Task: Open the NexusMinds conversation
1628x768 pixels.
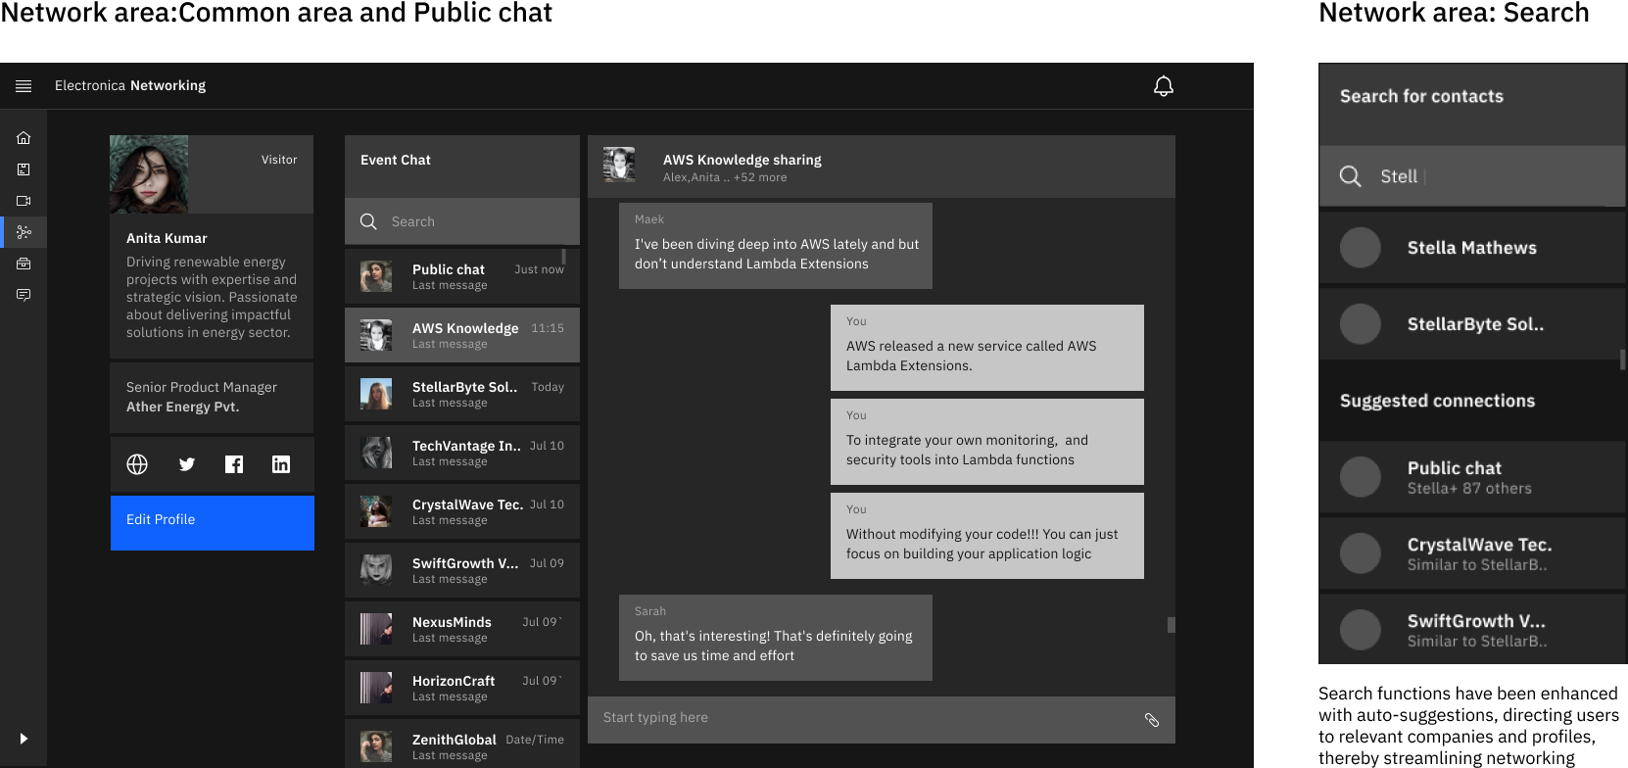Action: (x=462, y=629)
